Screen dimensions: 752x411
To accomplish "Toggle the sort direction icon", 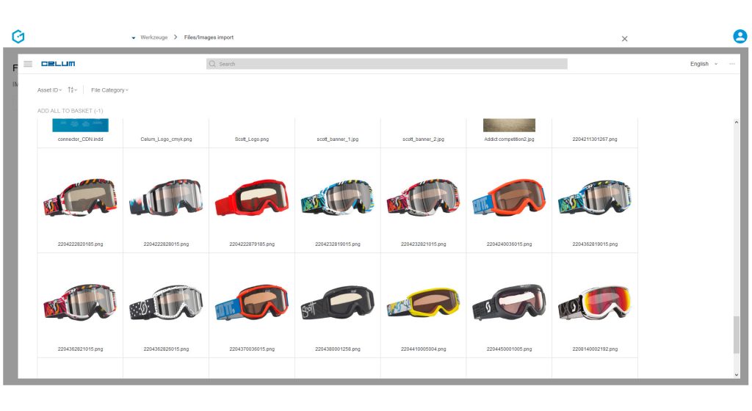I will (x=72, y=90).
